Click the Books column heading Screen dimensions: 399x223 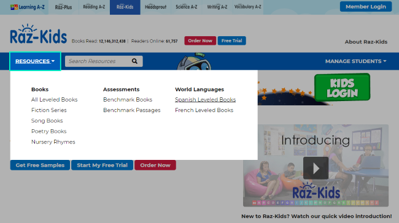pyautogui.click(x=40, y=89)
